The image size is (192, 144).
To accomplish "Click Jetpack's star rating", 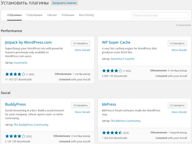I will coord(15,74).
